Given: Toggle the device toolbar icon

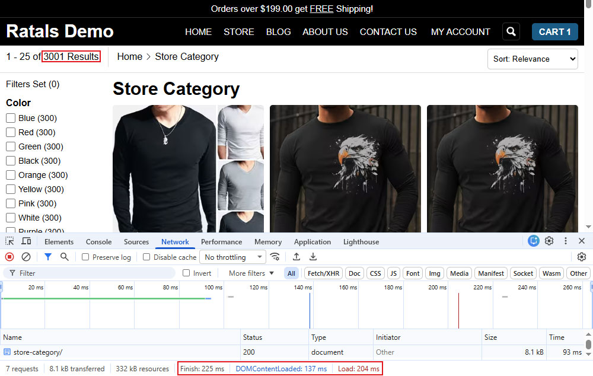Looking at the screenshot, I should coord(26,241).
